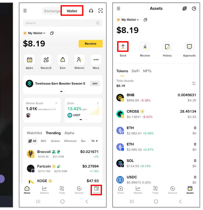Open the History icon in Assets
This screenshot has height=210, width=203.
[x=167, y=47]
